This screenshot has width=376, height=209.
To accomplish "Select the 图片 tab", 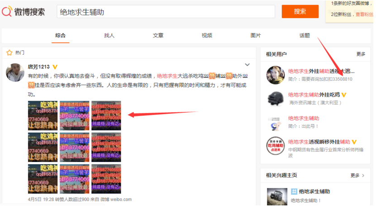I will tap(256, 35).
